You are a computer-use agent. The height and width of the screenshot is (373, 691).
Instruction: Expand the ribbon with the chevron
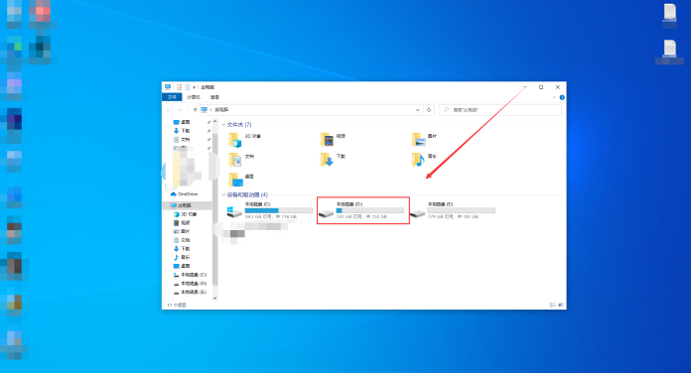pyautogui.click(x=554, y=98)
